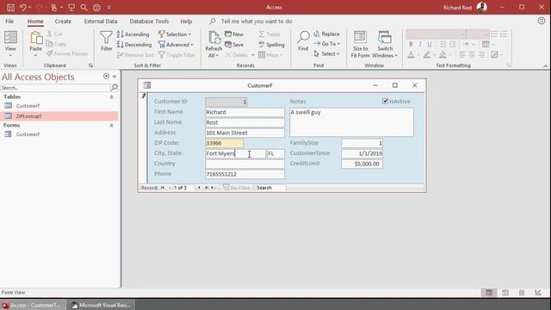
Task: Select the CustomerT table
Action: coord(59,105)
